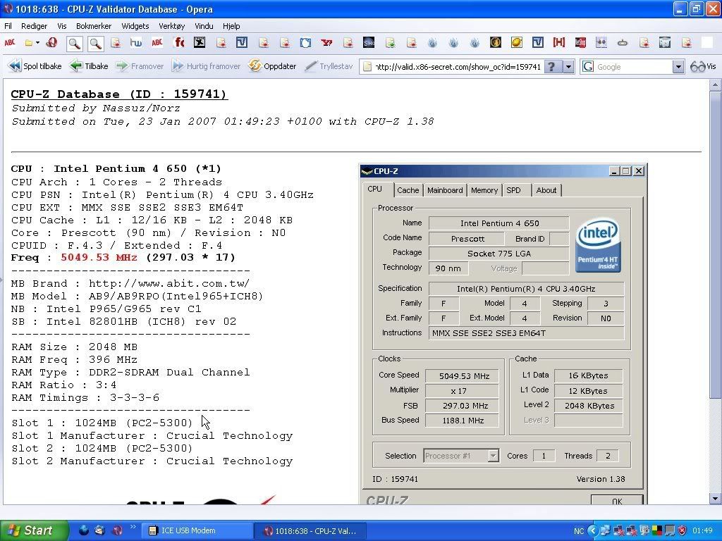Image resolution: width=722 pixels, height=541 pixels.
Task: Click the Tryllestav wand button
Action: pos(329,66)
